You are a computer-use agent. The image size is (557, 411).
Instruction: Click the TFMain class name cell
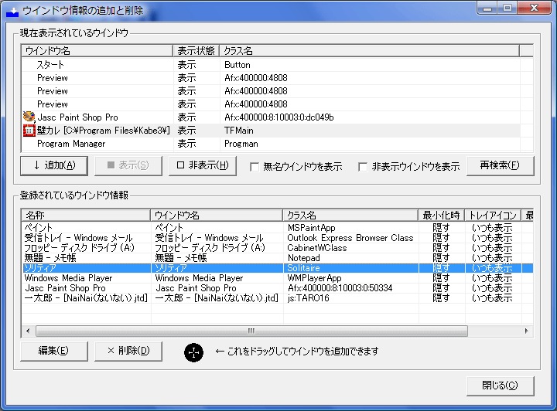239,131
